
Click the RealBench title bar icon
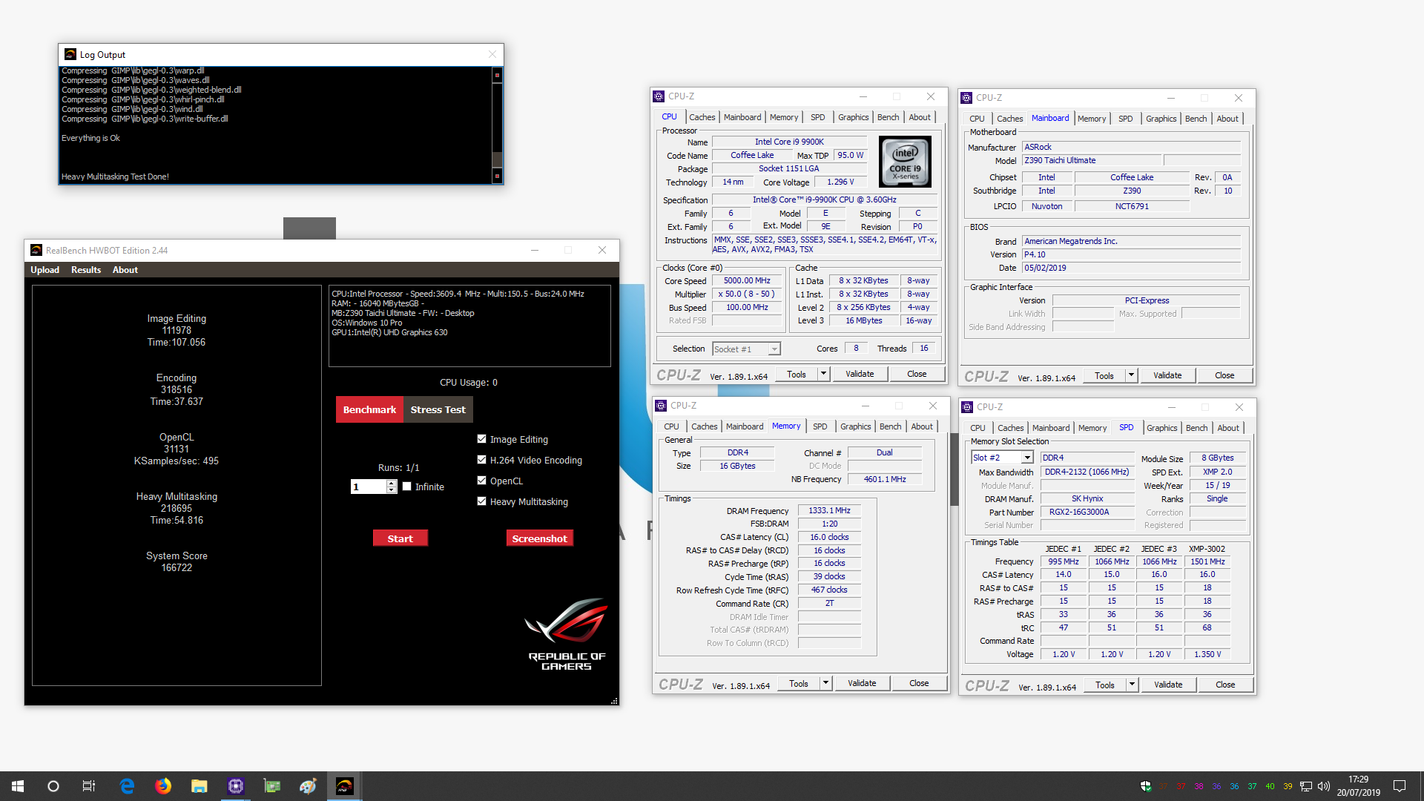tap(36, 250)
